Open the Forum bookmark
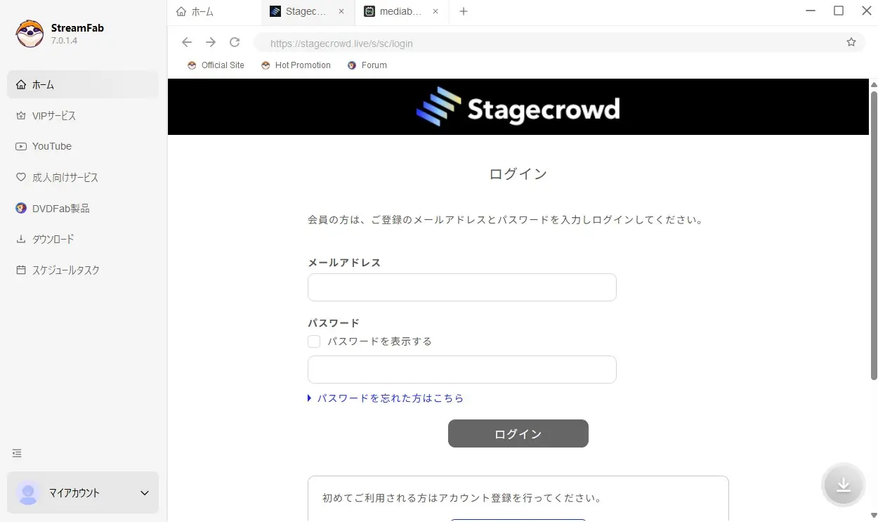878x522 pixels. (367, 65)
